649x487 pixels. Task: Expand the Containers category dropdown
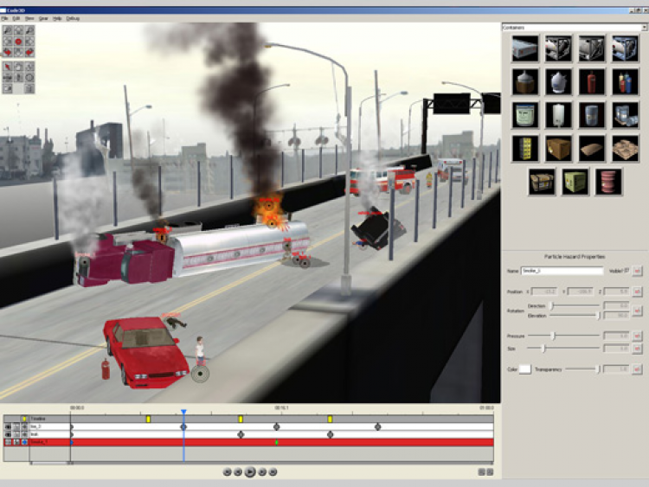644,28
